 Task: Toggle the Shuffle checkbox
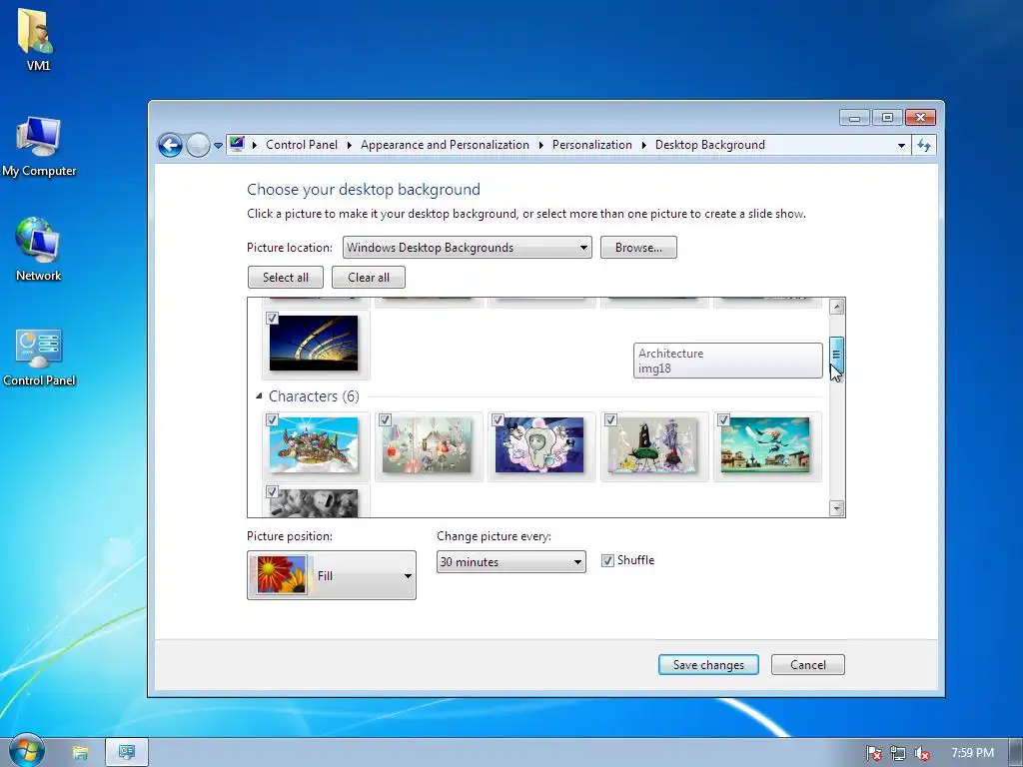pyautogui.click(x=607, y=560)
